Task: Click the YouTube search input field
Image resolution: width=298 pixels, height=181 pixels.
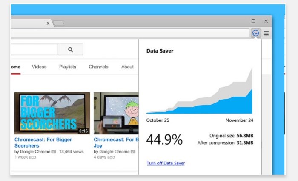Action: [34, 50]
